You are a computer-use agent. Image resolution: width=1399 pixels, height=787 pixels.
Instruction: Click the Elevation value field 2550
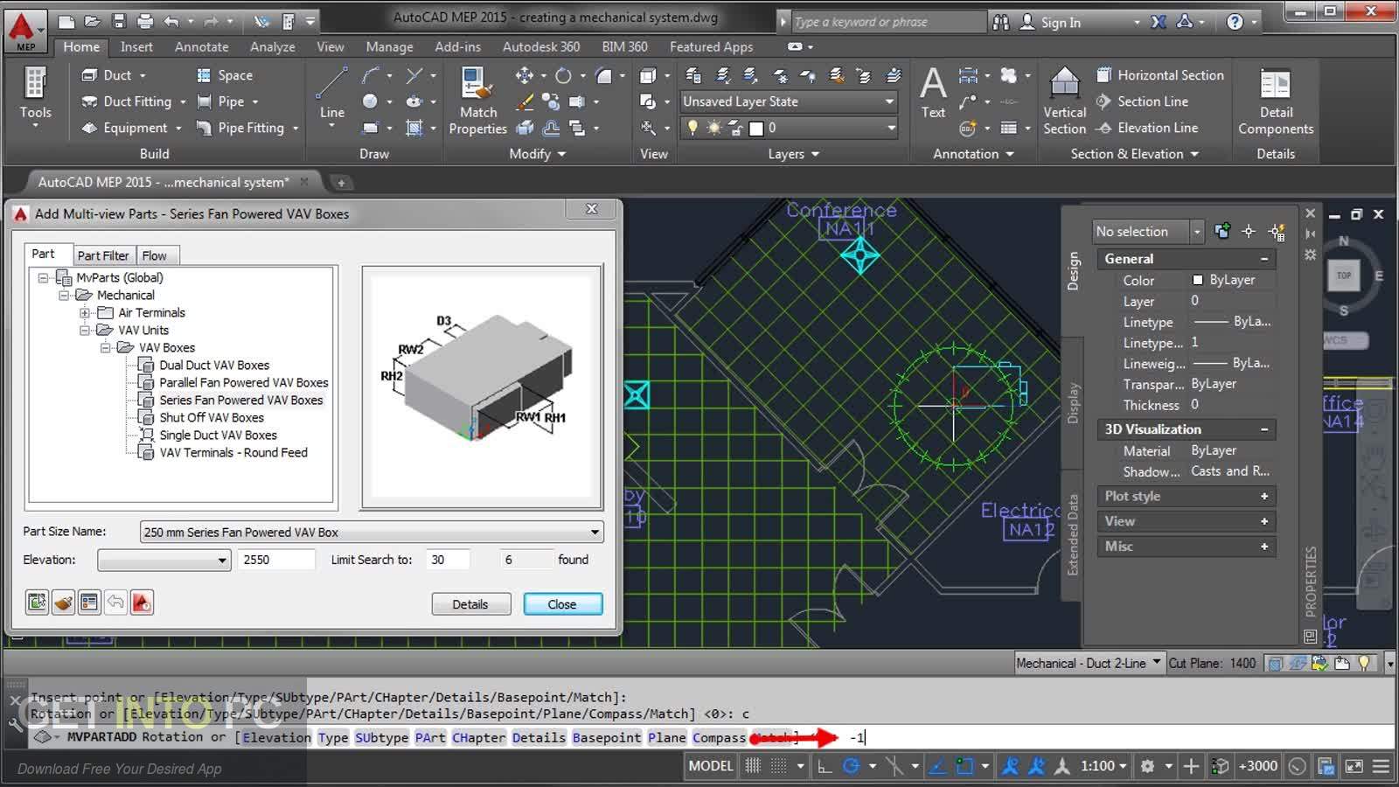tap(276, 560)
